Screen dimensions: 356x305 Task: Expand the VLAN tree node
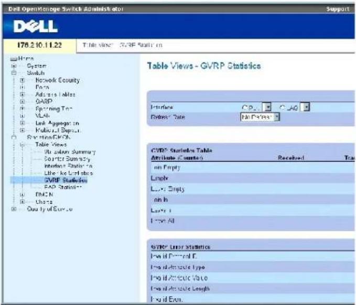[22, 115]
